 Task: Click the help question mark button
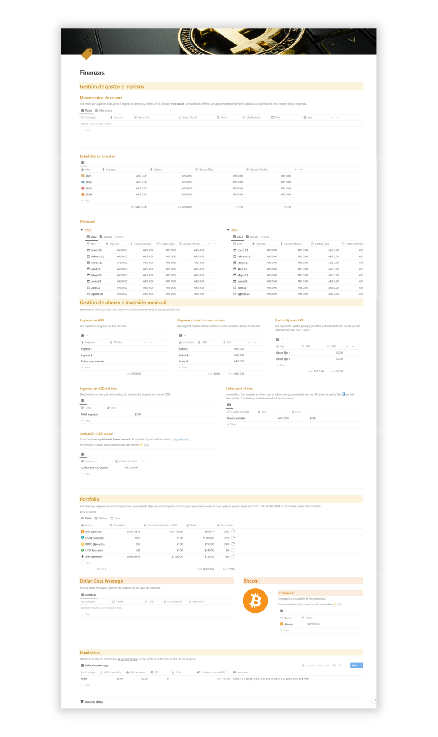374,700
